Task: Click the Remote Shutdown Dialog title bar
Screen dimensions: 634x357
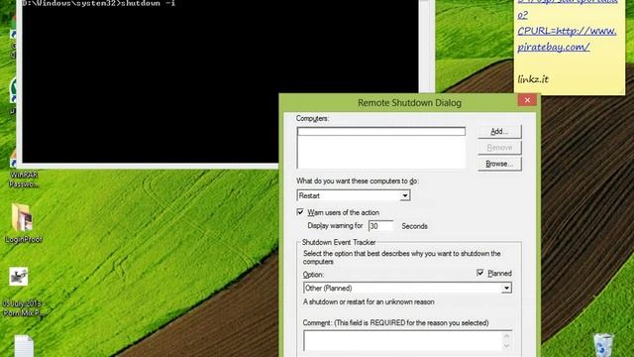Action: coord(409,103)
